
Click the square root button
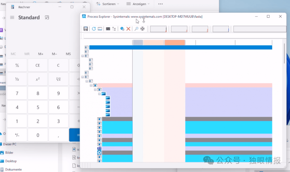58,79
